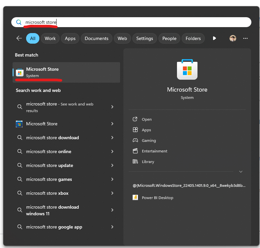The image size is (260, 248).
Task: Click the search text input field
Action: pos(131,22)
